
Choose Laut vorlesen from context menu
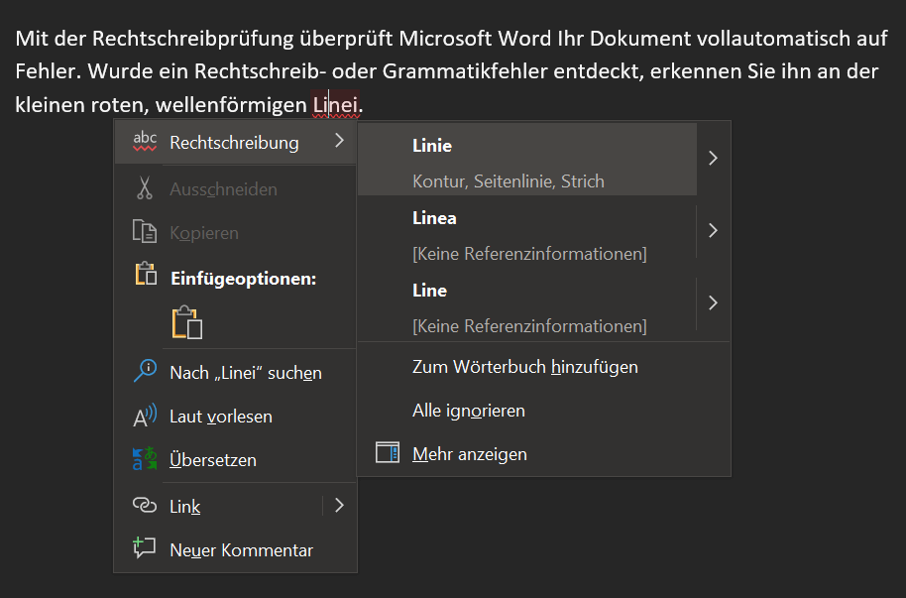235,417
